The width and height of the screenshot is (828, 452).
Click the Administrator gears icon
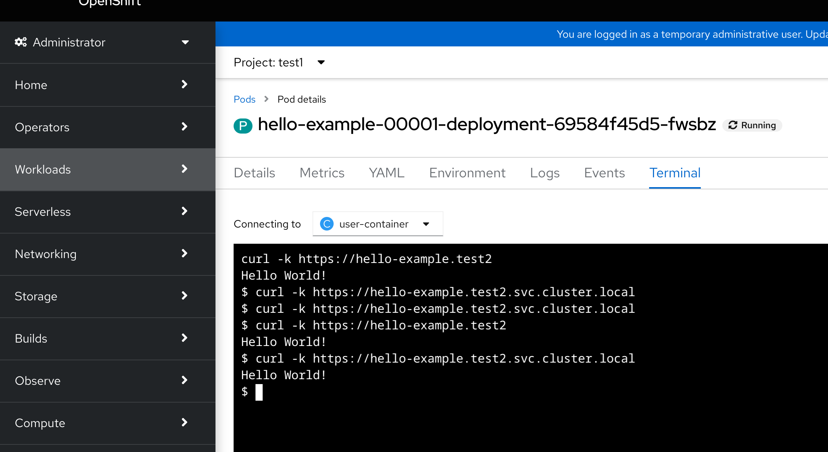pyautogui.click(x=21, y=42)
